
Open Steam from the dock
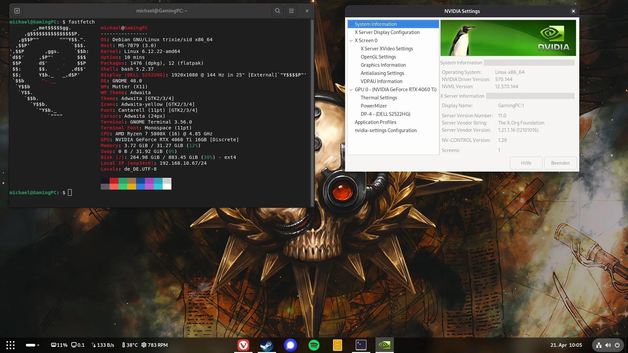coord(267,345)
